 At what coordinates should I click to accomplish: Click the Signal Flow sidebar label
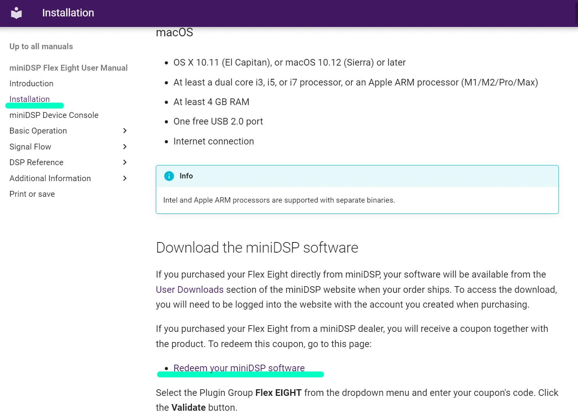(30, 147)
